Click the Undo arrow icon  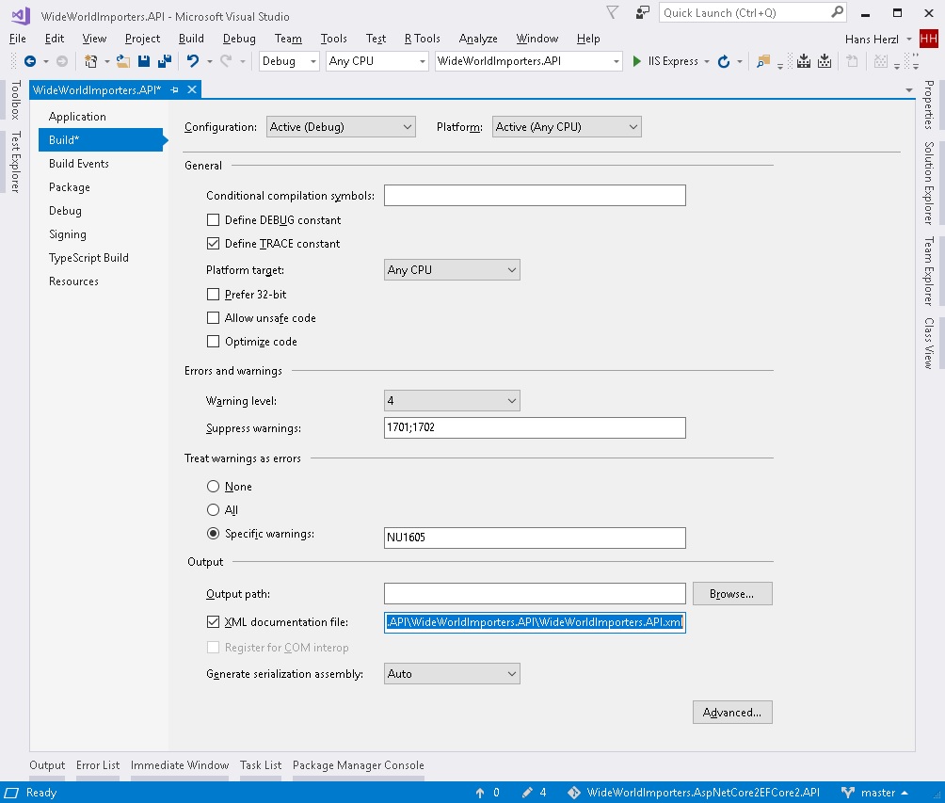point(192,61)
